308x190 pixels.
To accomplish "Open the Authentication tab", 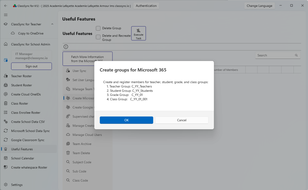I will click(146, 6).
